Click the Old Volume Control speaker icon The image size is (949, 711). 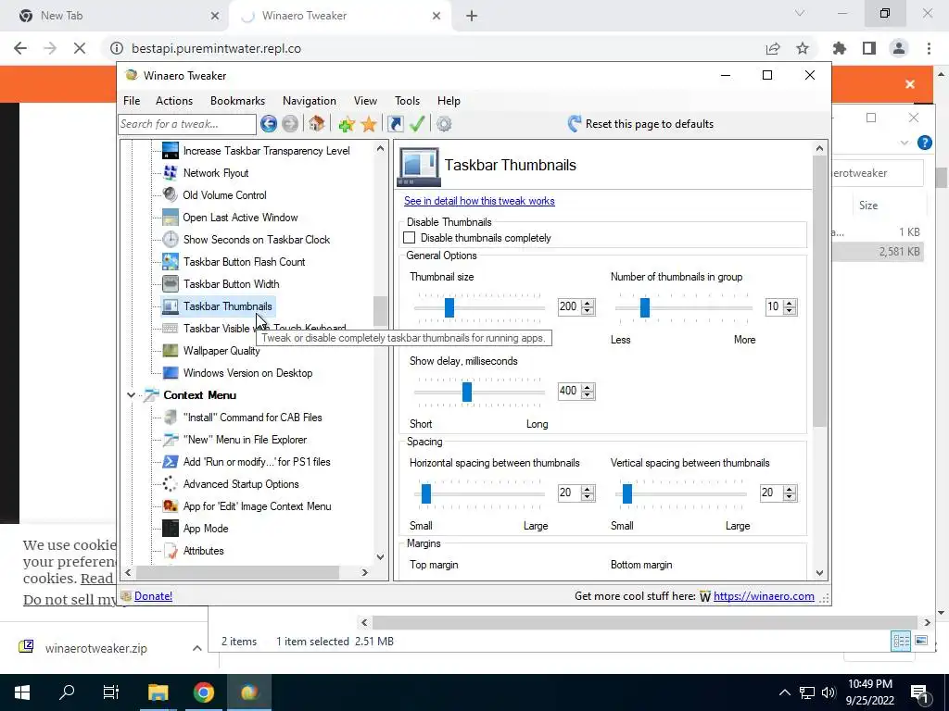pos(171,194)
